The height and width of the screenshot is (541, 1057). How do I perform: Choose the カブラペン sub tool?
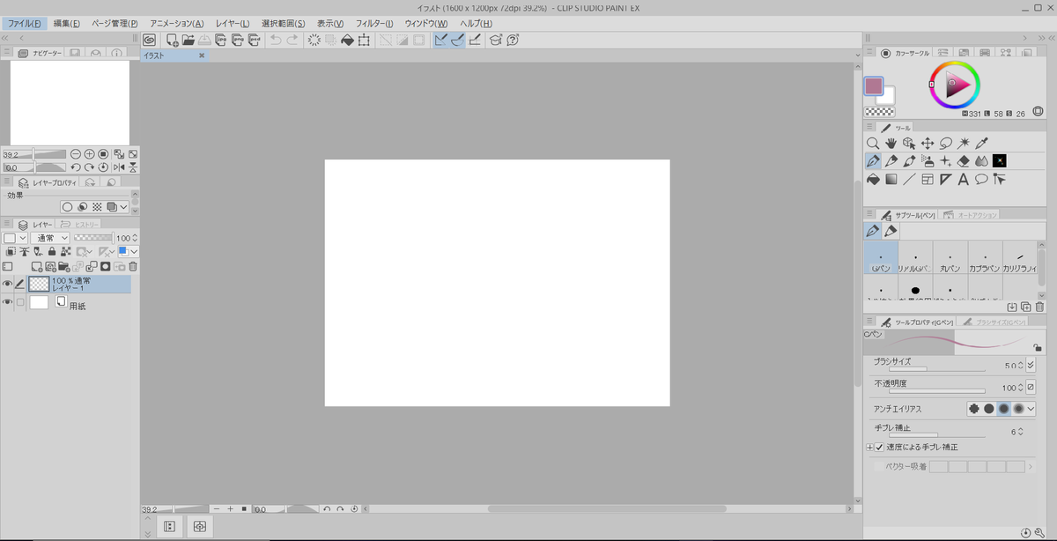985,261
